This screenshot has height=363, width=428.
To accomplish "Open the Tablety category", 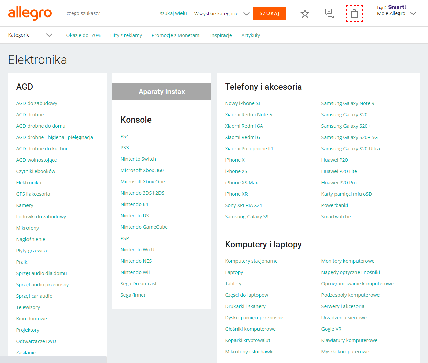I will pos(233,284).
